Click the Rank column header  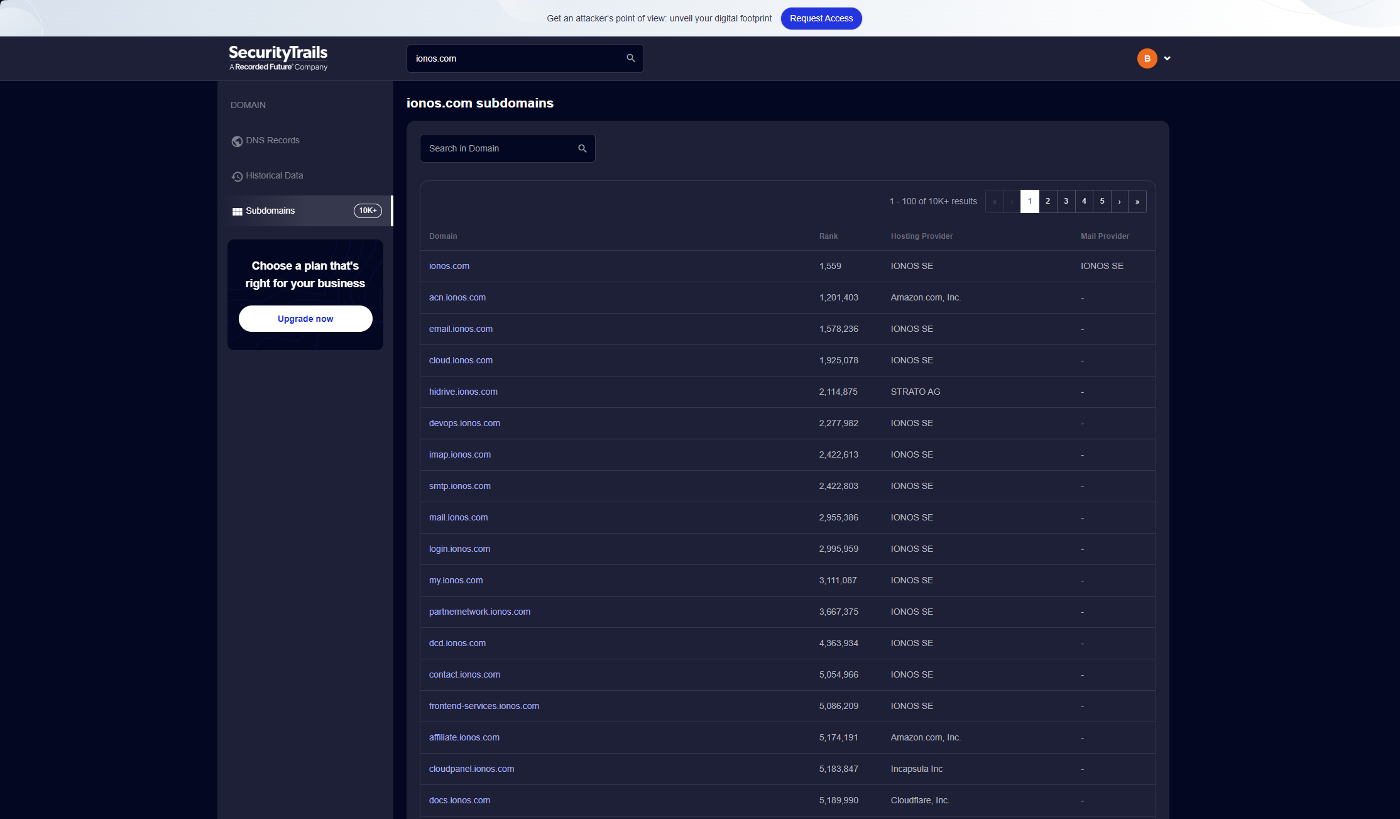828,236
